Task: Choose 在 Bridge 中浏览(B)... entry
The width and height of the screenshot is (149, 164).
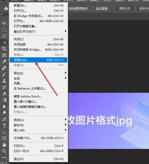Action: pos(38,16)
